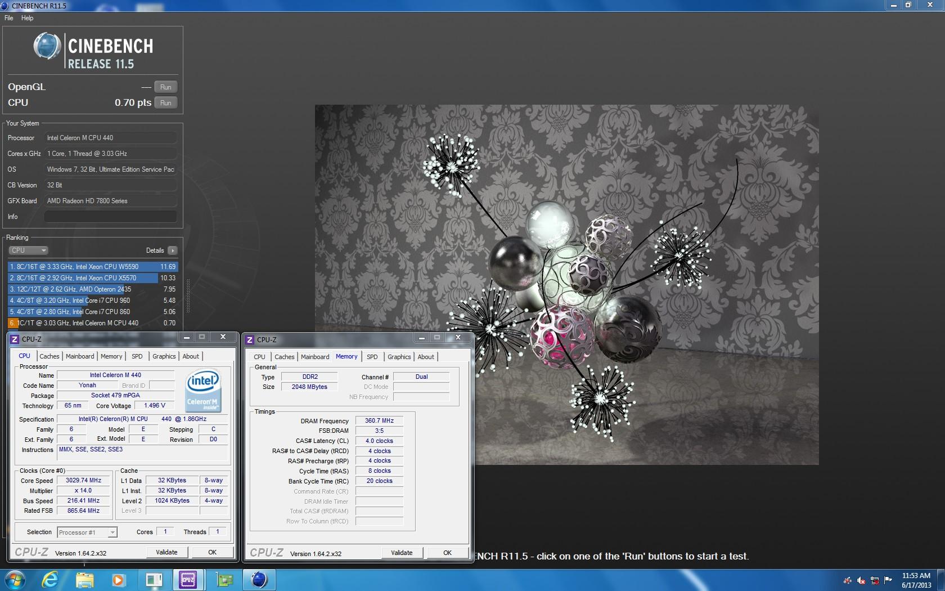Click the memory Size 2048 MBytes value
Viewport: 945px width, 591px height.
(309, 387)
